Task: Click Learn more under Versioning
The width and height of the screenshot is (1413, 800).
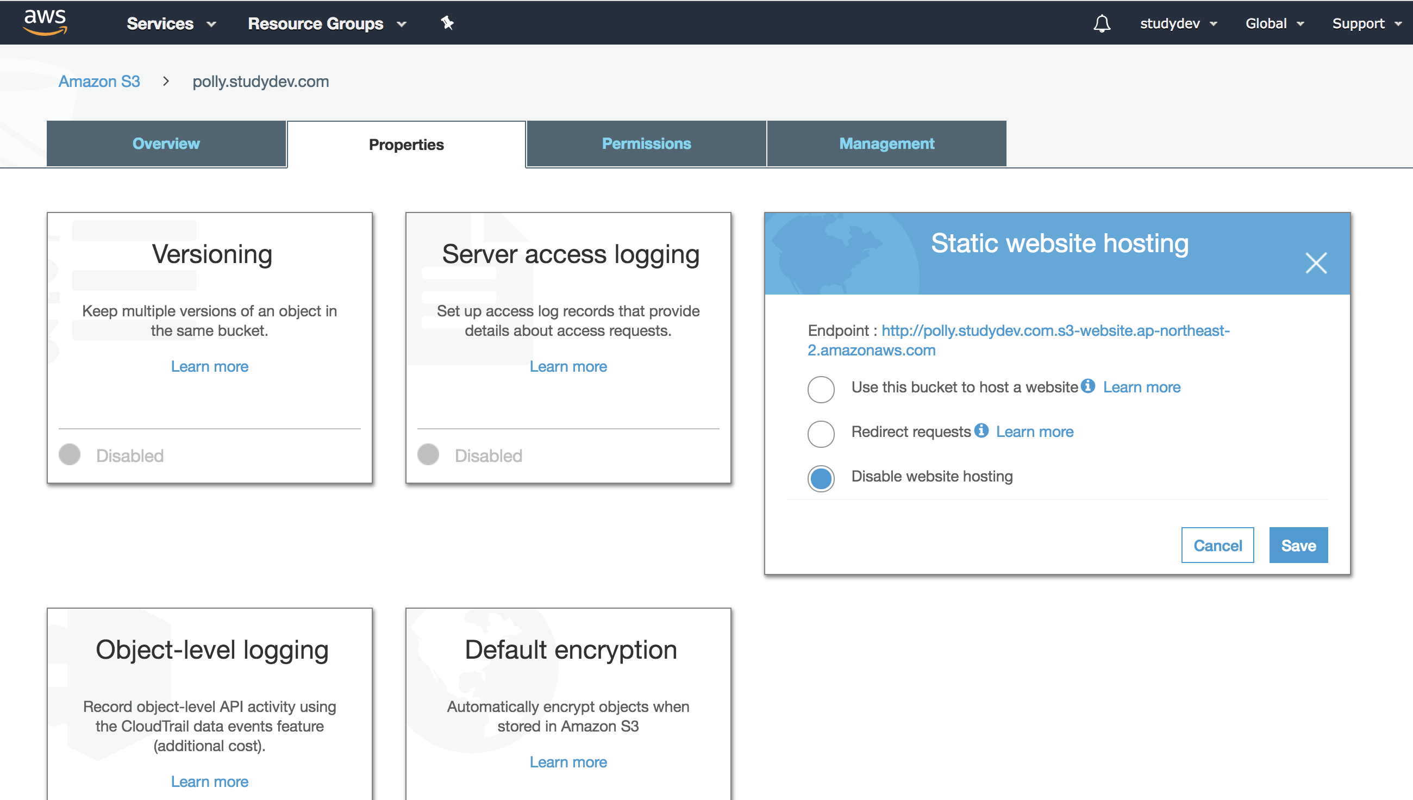Action: coord(209,366)
